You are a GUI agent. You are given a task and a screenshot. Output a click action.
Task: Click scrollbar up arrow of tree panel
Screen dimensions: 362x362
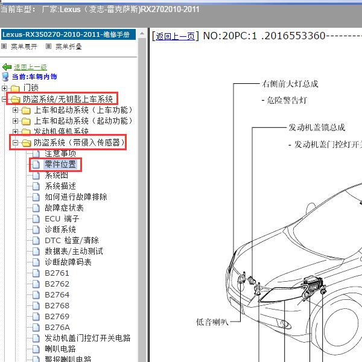(142, 34)
